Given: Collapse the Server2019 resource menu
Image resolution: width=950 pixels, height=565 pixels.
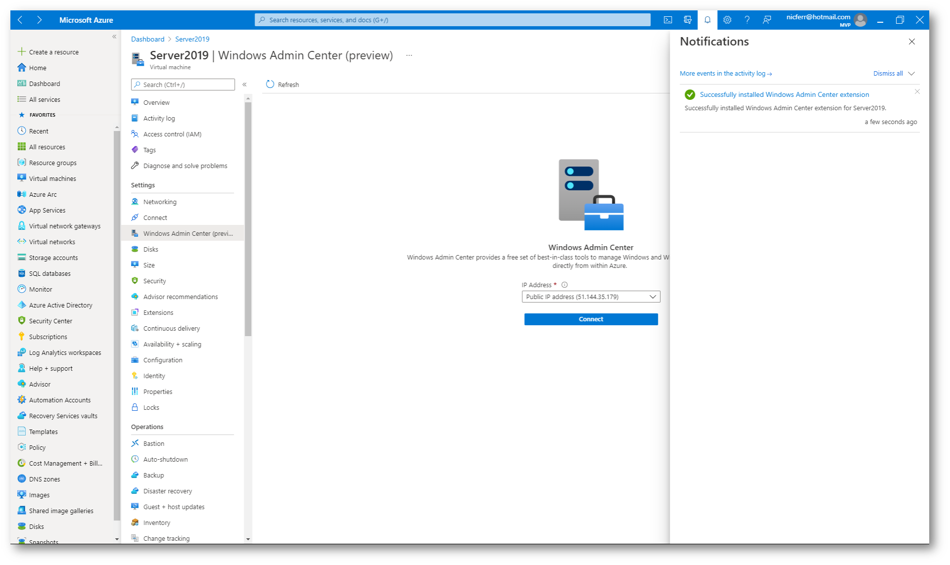Looking at the screenshot, I should (x=244, y=85).
